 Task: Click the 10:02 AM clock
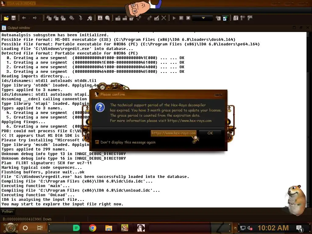tap(273, 228)
